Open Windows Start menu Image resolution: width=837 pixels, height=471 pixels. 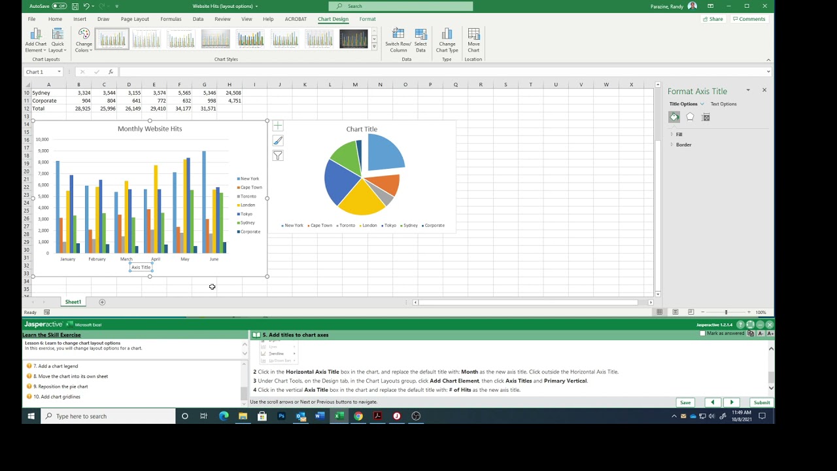click(x=31, y=416)
